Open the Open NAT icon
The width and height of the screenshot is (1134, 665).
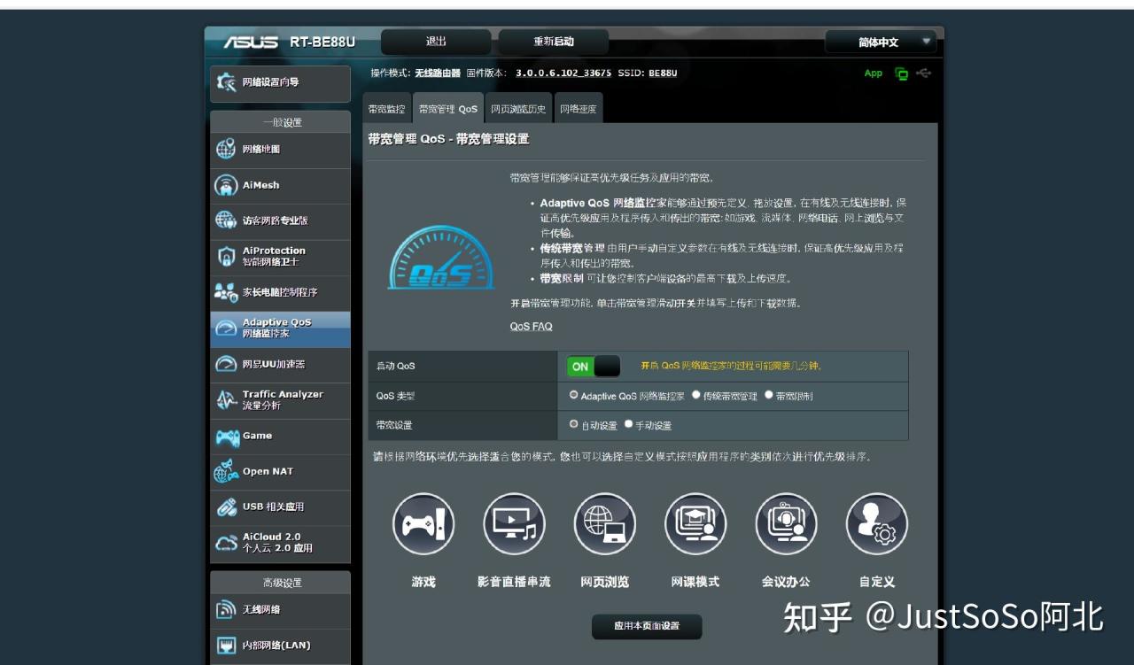tap(226, 472)
